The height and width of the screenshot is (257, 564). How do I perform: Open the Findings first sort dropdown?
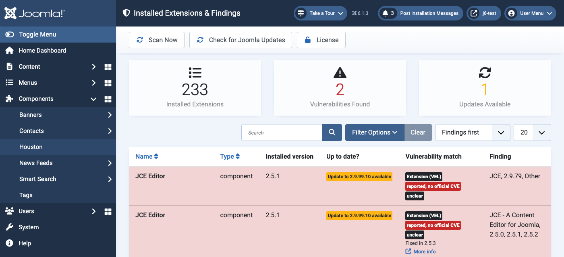(x=473, y=133)
